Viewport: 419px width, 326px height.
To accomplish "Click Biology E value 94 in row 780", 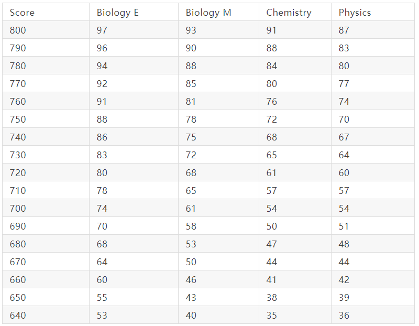I will [x=102, y=66].
